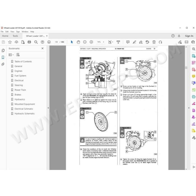Click the Delete trash icon
Screen dimensions: 196x196
click(154, 42)
